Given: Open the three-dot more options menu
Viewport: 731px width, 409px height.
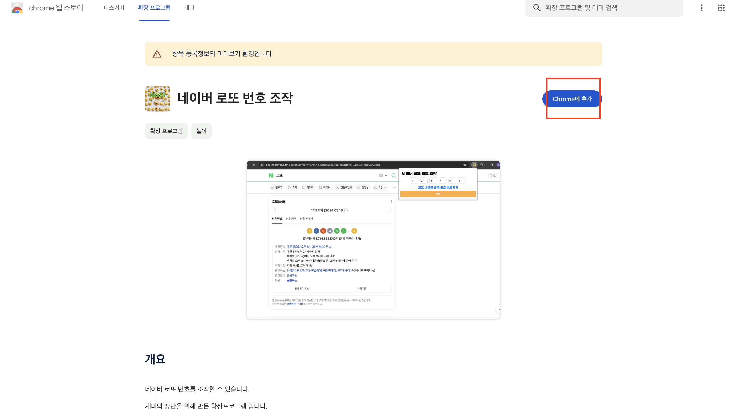Looking at the screenshot, I should coord(701,8).
